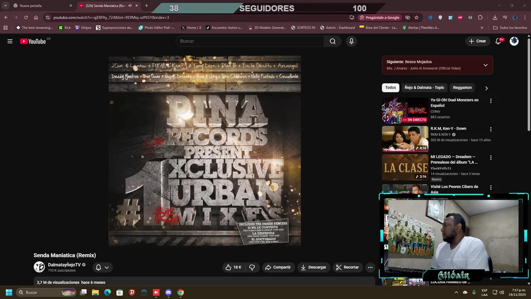Viewport: 531px width, 299px height.
Task: Click the Crear button
Action: click(x=477, y=41)
